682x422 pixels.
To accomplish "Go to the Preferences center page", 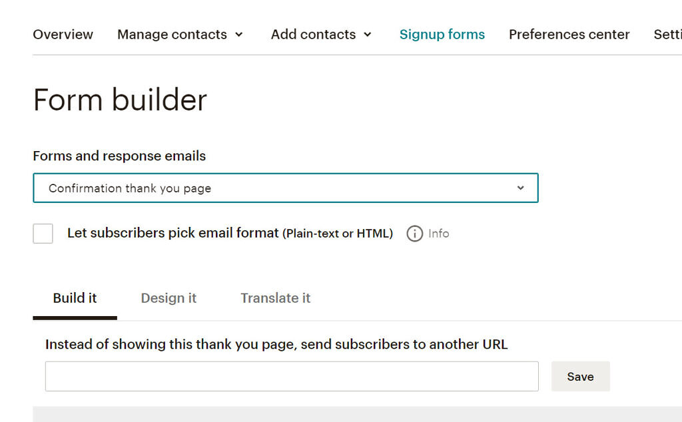I will 569,34.
